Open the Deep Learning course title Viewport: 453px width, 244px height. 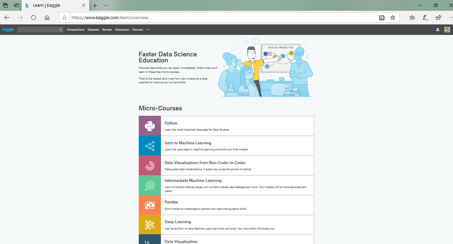click(x=178, y=222)
